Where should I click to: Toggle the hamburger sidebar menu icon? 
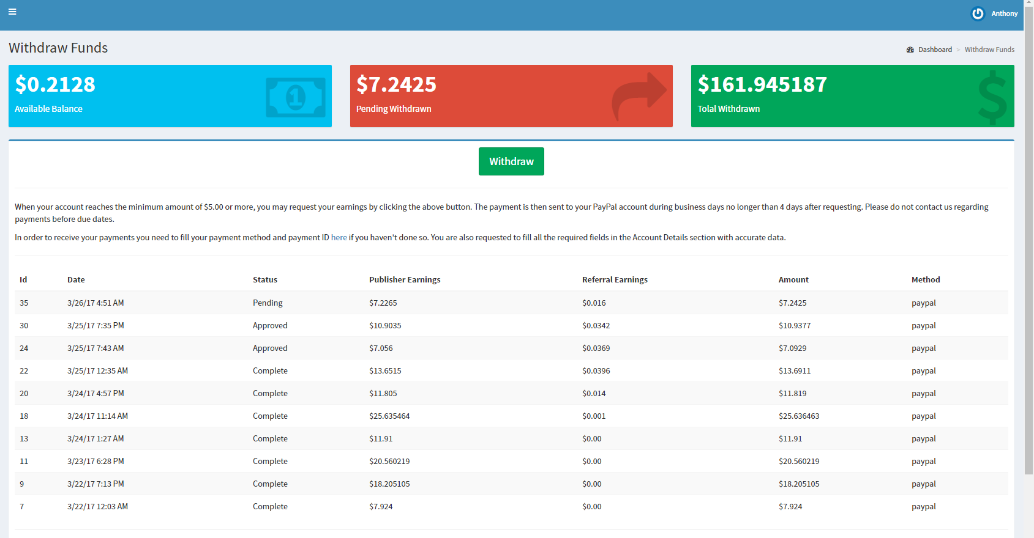(x=12, y=12)
